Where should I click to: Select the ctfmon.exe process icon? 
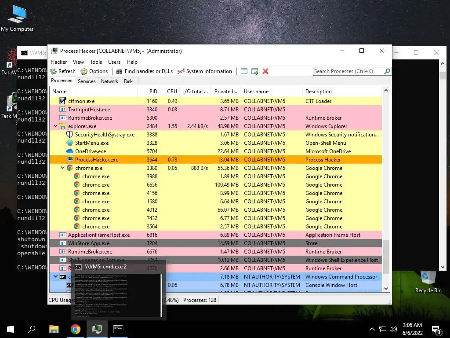tap(62, 101)
